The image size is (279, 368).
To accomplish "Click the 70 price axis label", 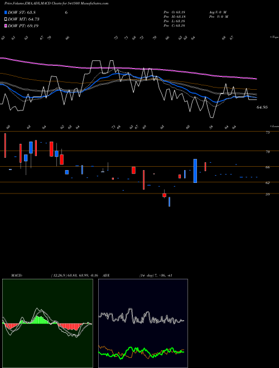I will click(267, 152).
